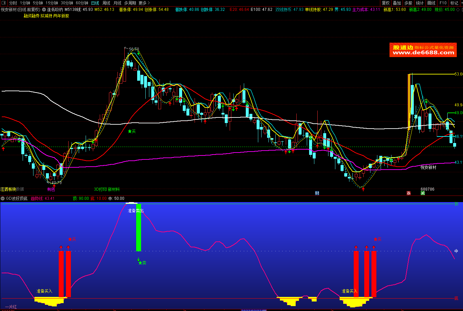Viewport: 463px width, 311px height.
Task: Expand the 更多 periods menu
Action: [144, 3]
